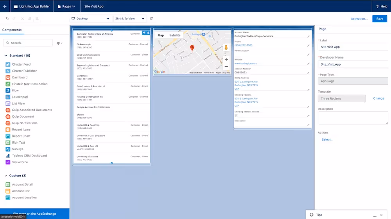Image resolution: width=391 pixels, height=219 pixels.
Task: Click the move icon on selected list component
Action: pos(144,33)
